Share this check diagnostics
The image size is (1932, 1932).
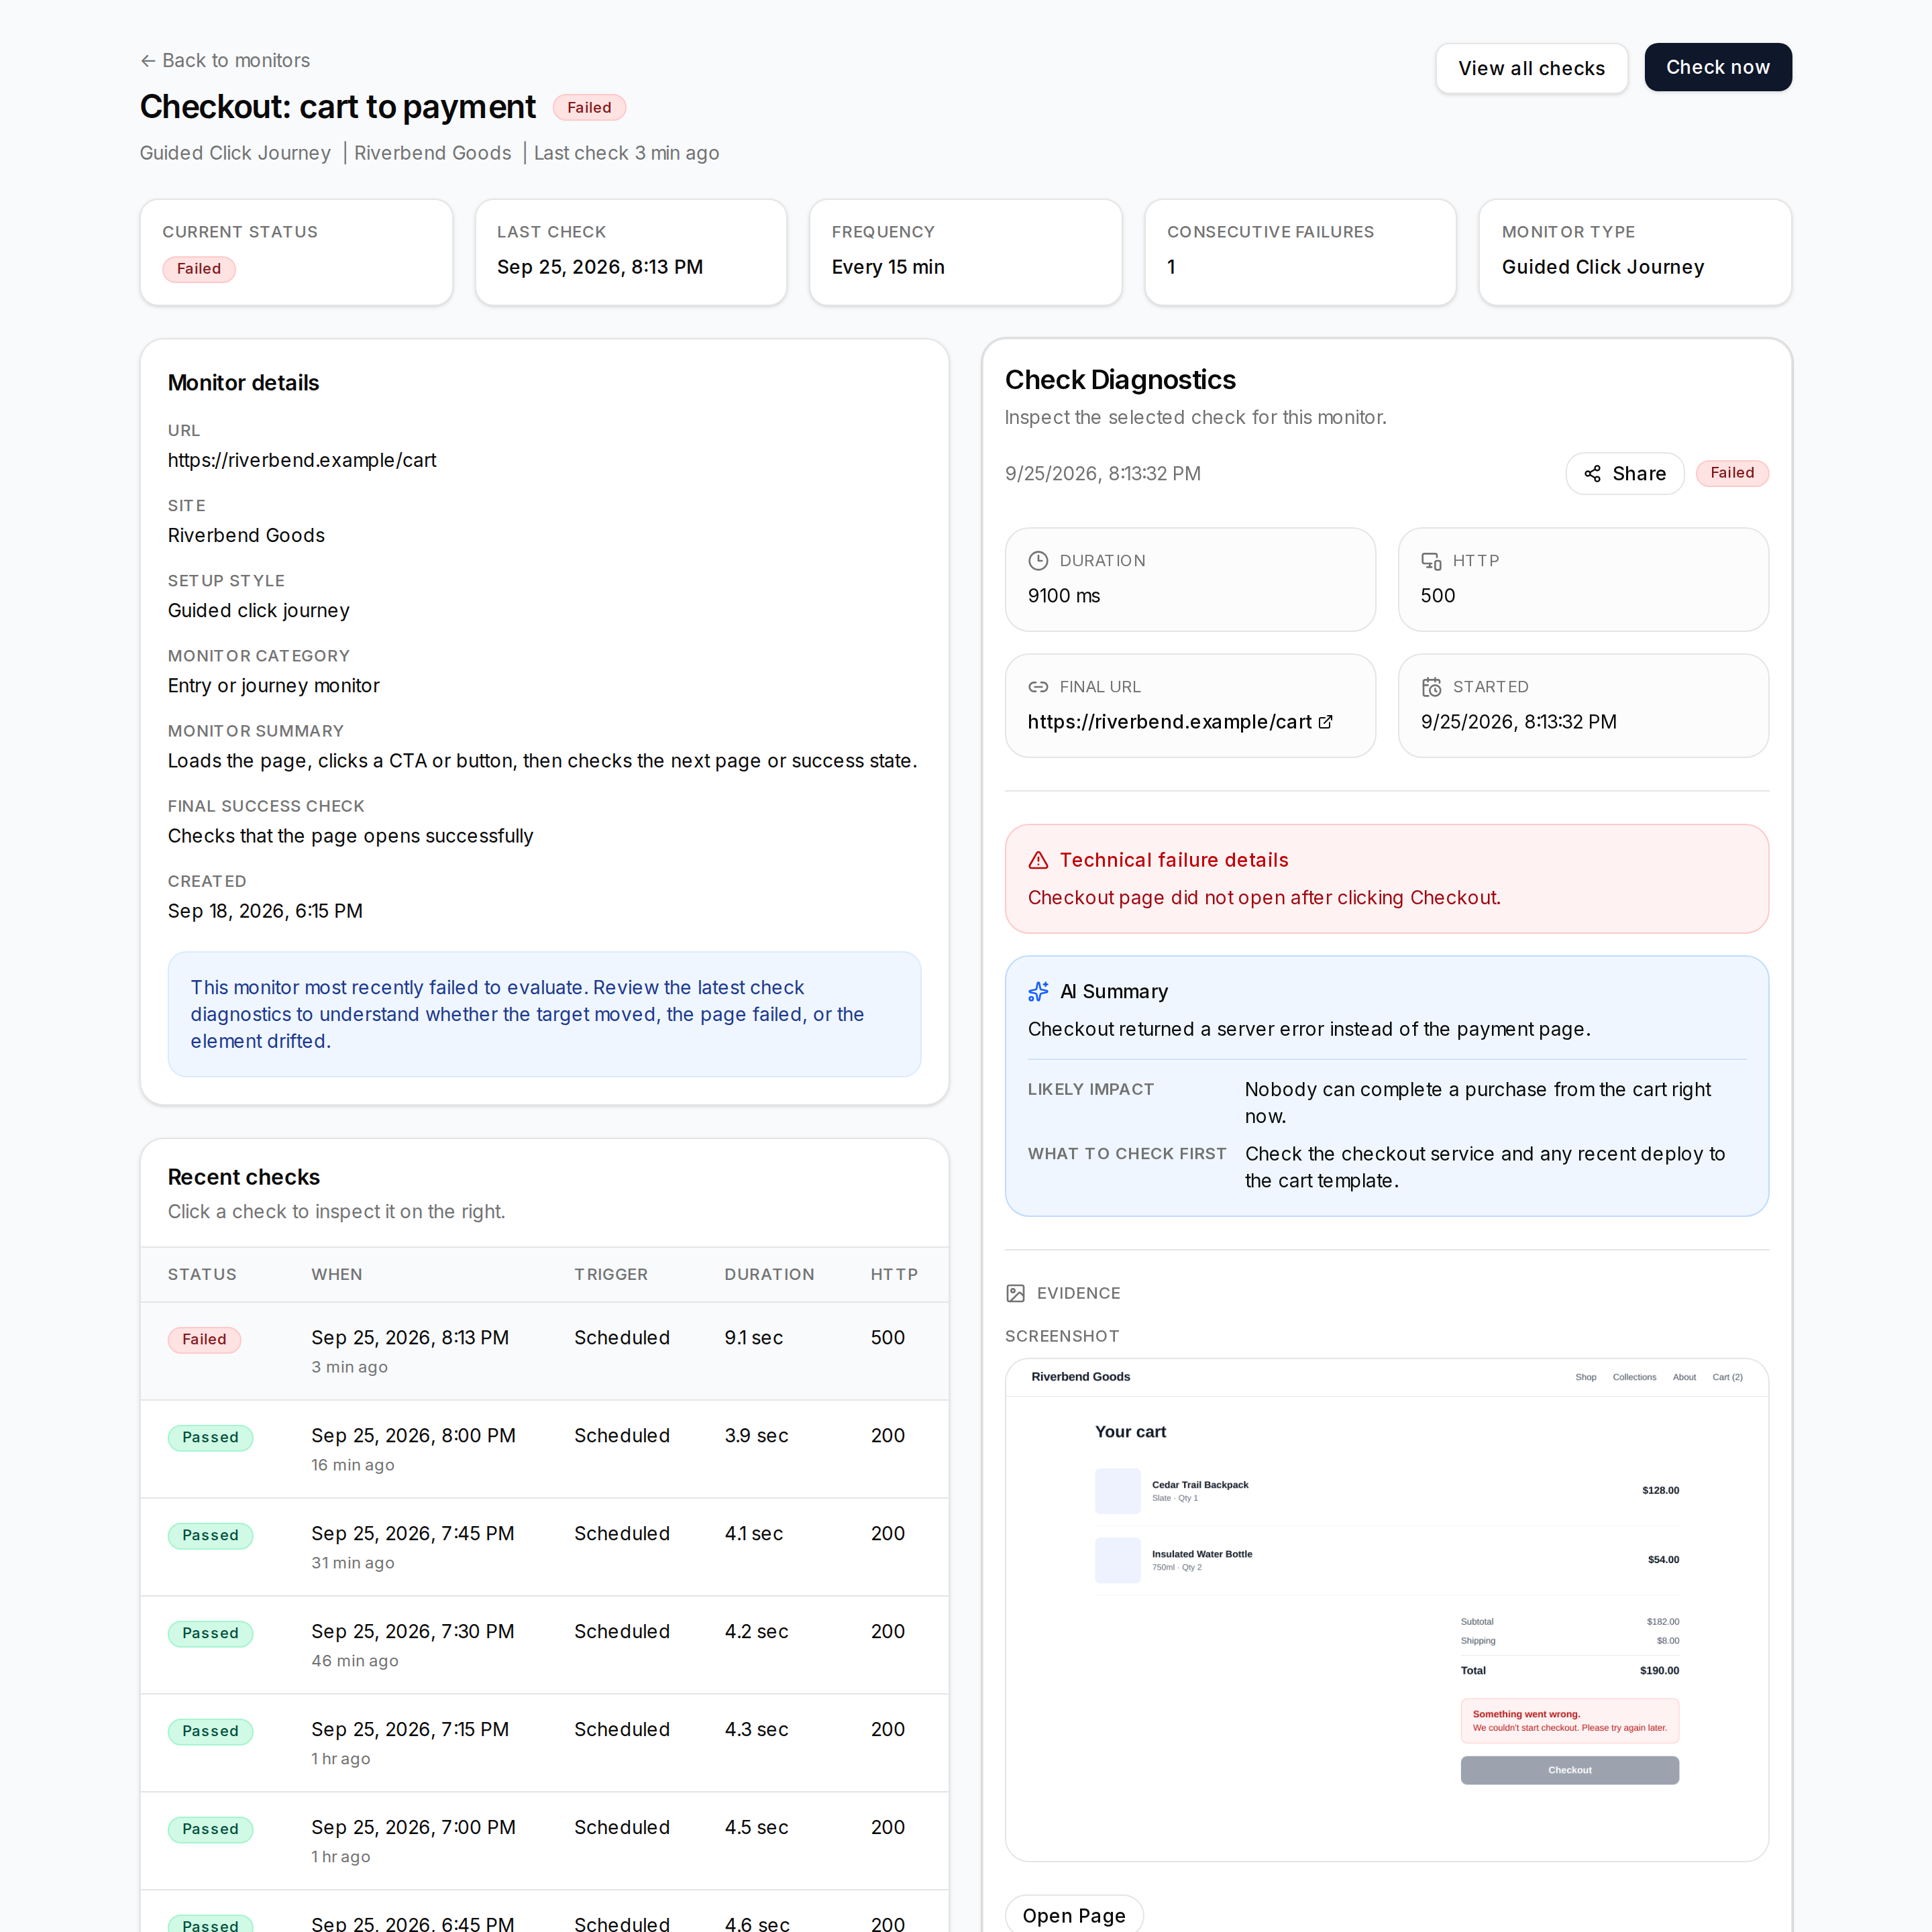[x=1624, y=474]
